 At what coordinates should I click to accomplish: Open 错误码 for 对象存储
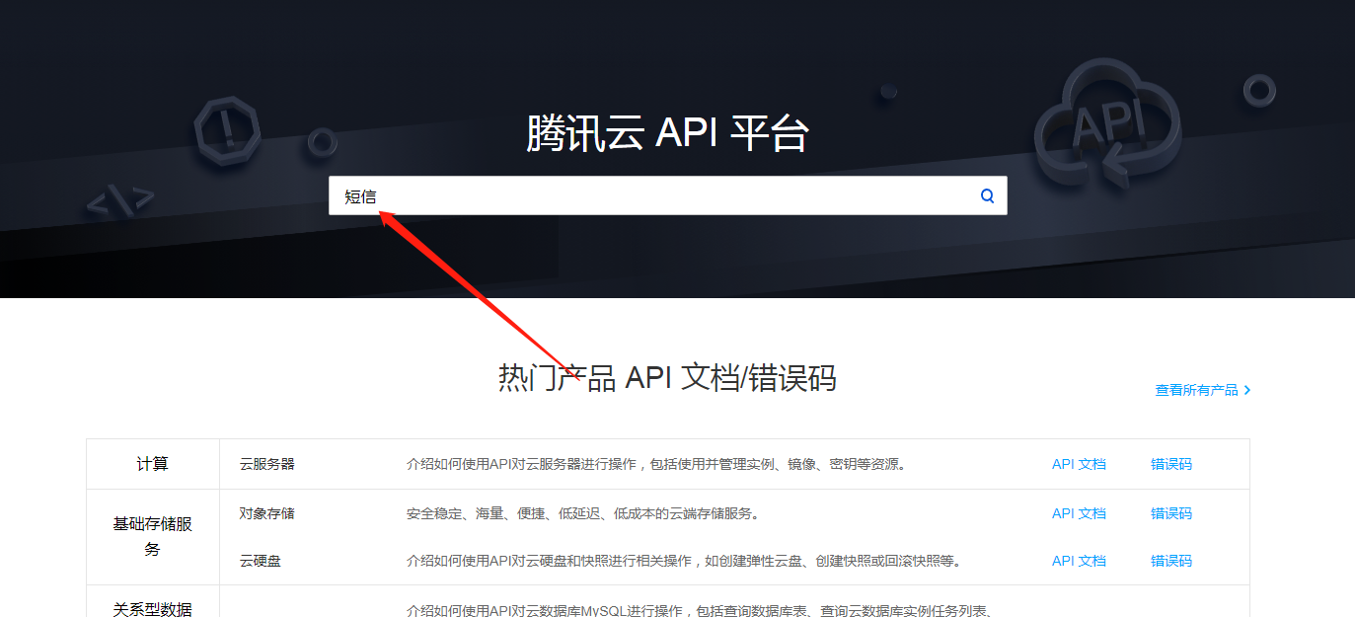point(1171,513)
